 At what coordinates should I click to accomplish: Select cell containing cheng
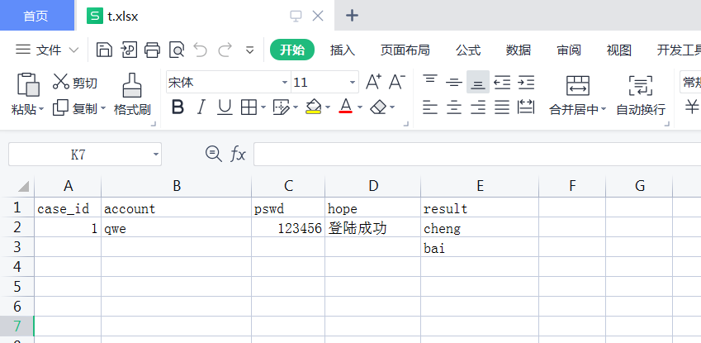click(x=480, y=228)
